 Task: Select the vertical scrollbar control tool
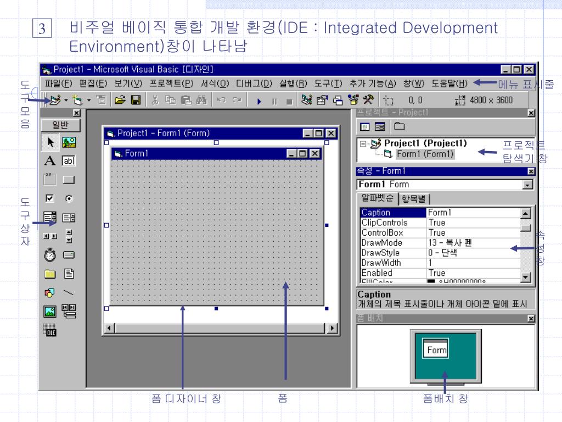click(69, 236)
